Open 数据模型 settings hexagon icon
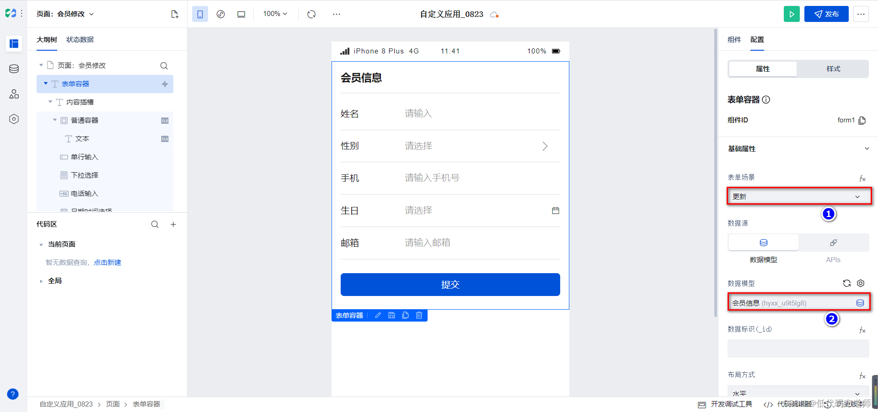Image resolution: width=878 pixels, height=412 pixels. (861, 283)
